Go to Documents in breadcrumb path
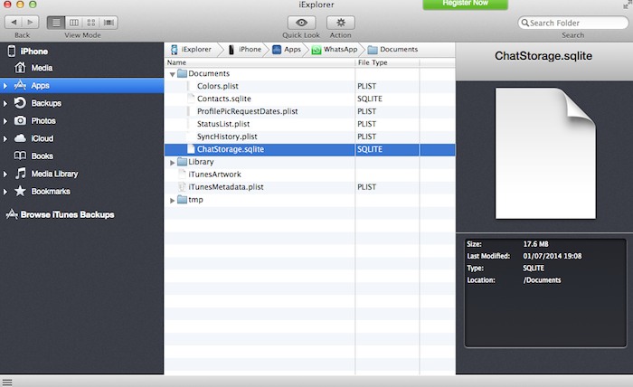 click(x=392, y=49)
